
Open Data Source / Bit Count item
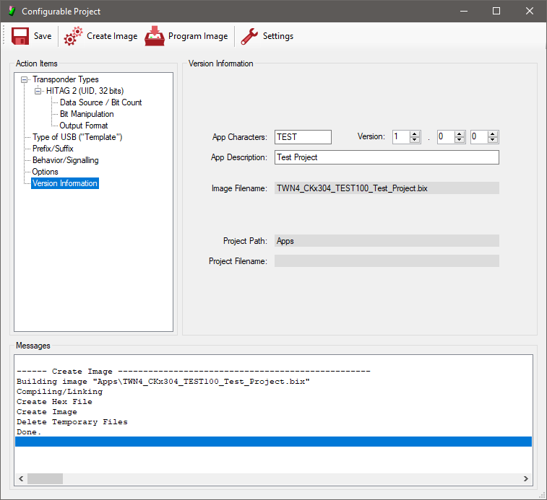(x=101, y=102)
